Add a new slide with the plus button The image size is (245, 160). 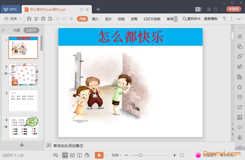point(22,145)
